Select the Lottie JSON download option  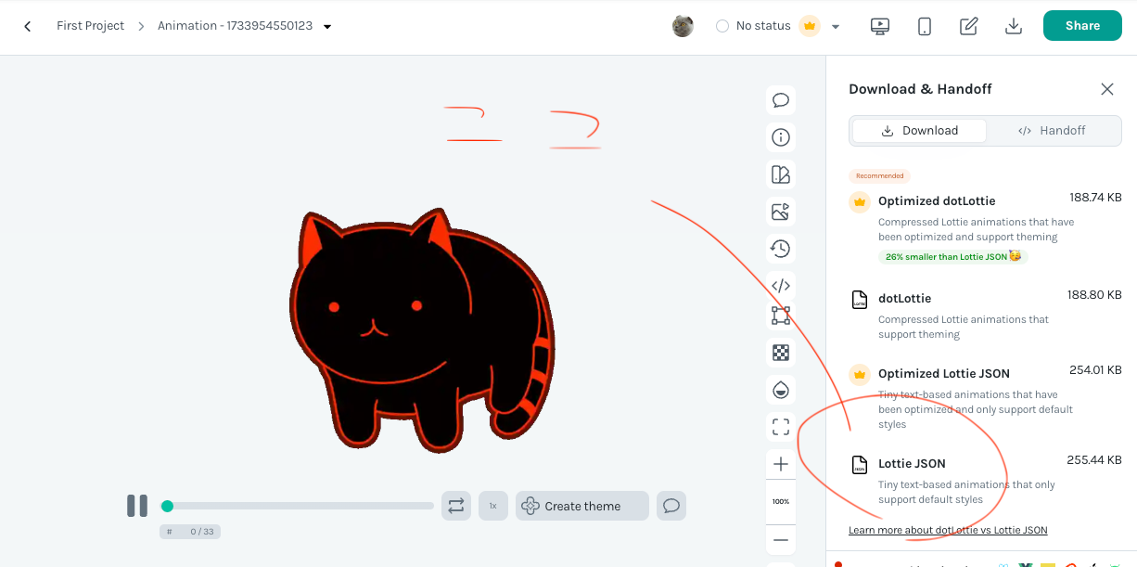coord(985,483)
